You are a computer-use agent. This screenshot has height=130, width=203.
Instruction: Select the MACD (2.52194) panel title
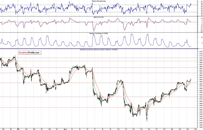coord(99,17)
